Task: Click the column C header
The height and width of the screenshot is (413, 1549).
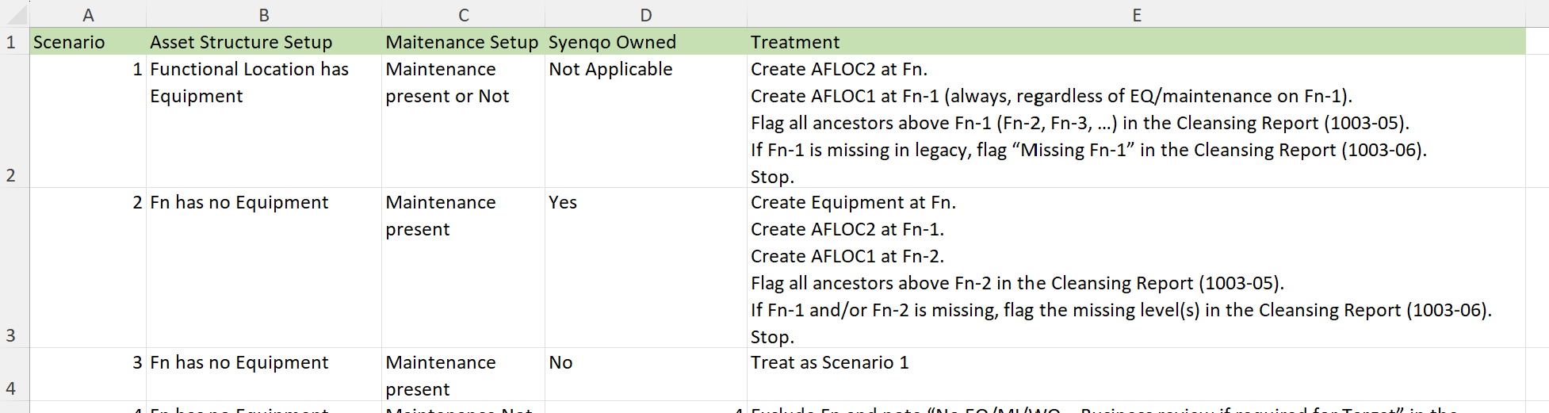Action: coord(464,14)
